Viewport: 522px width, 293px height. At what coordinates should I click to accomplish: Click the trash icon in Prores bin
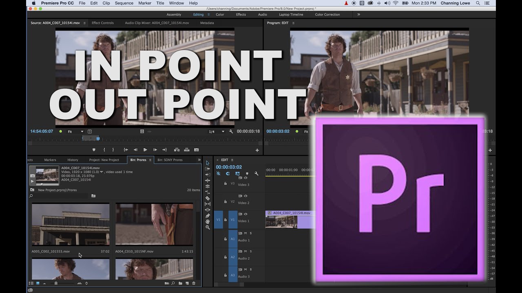pos(194,283)
